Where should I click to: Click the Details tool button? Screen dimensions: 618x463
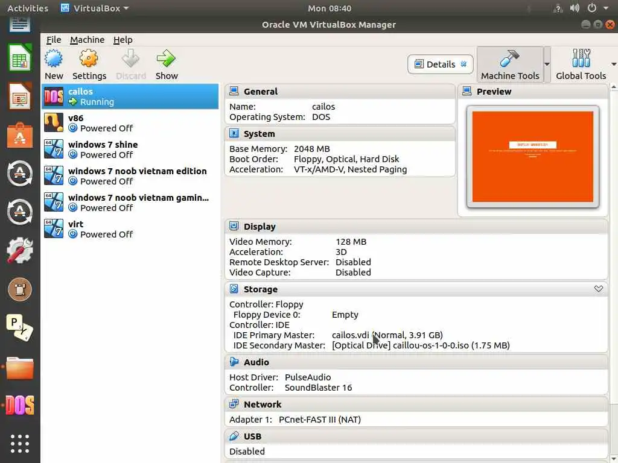[440, 64]
